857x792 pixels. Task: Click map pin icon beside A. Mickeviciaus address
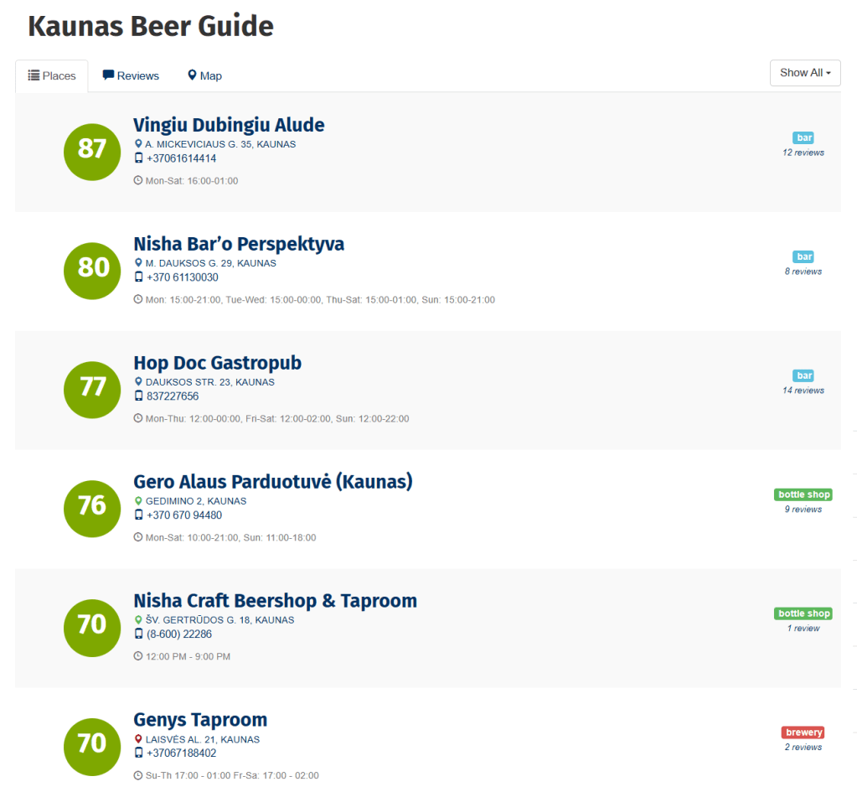138,144
